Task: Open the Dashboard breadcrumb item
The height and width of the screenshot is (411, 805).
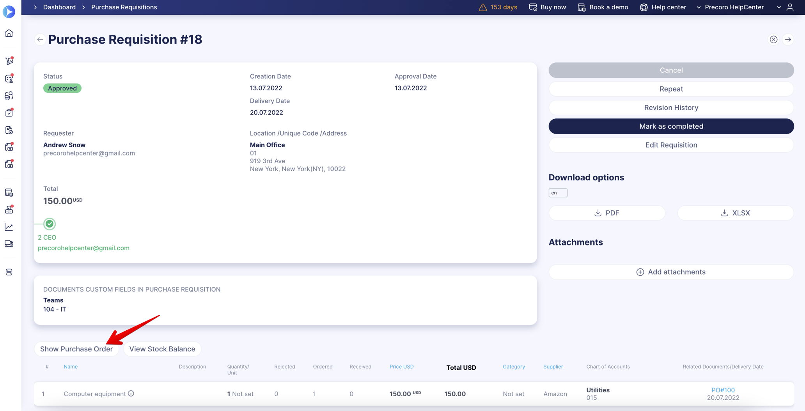Action: tap(59, 7)
